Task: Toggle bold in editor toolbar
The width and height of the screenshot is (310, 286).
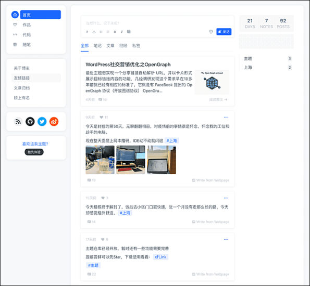Action: 115,32
